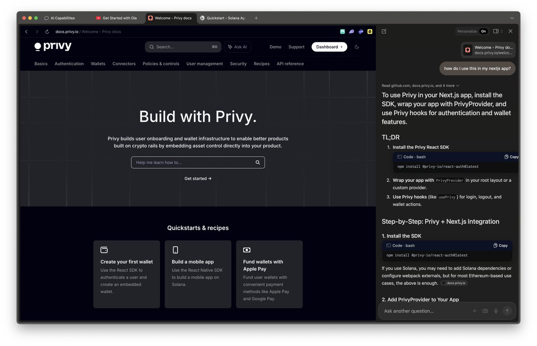
Task: Expand the 'Read github.com, docs.privy.io' sources list
Action: click(x=420, y=85)
